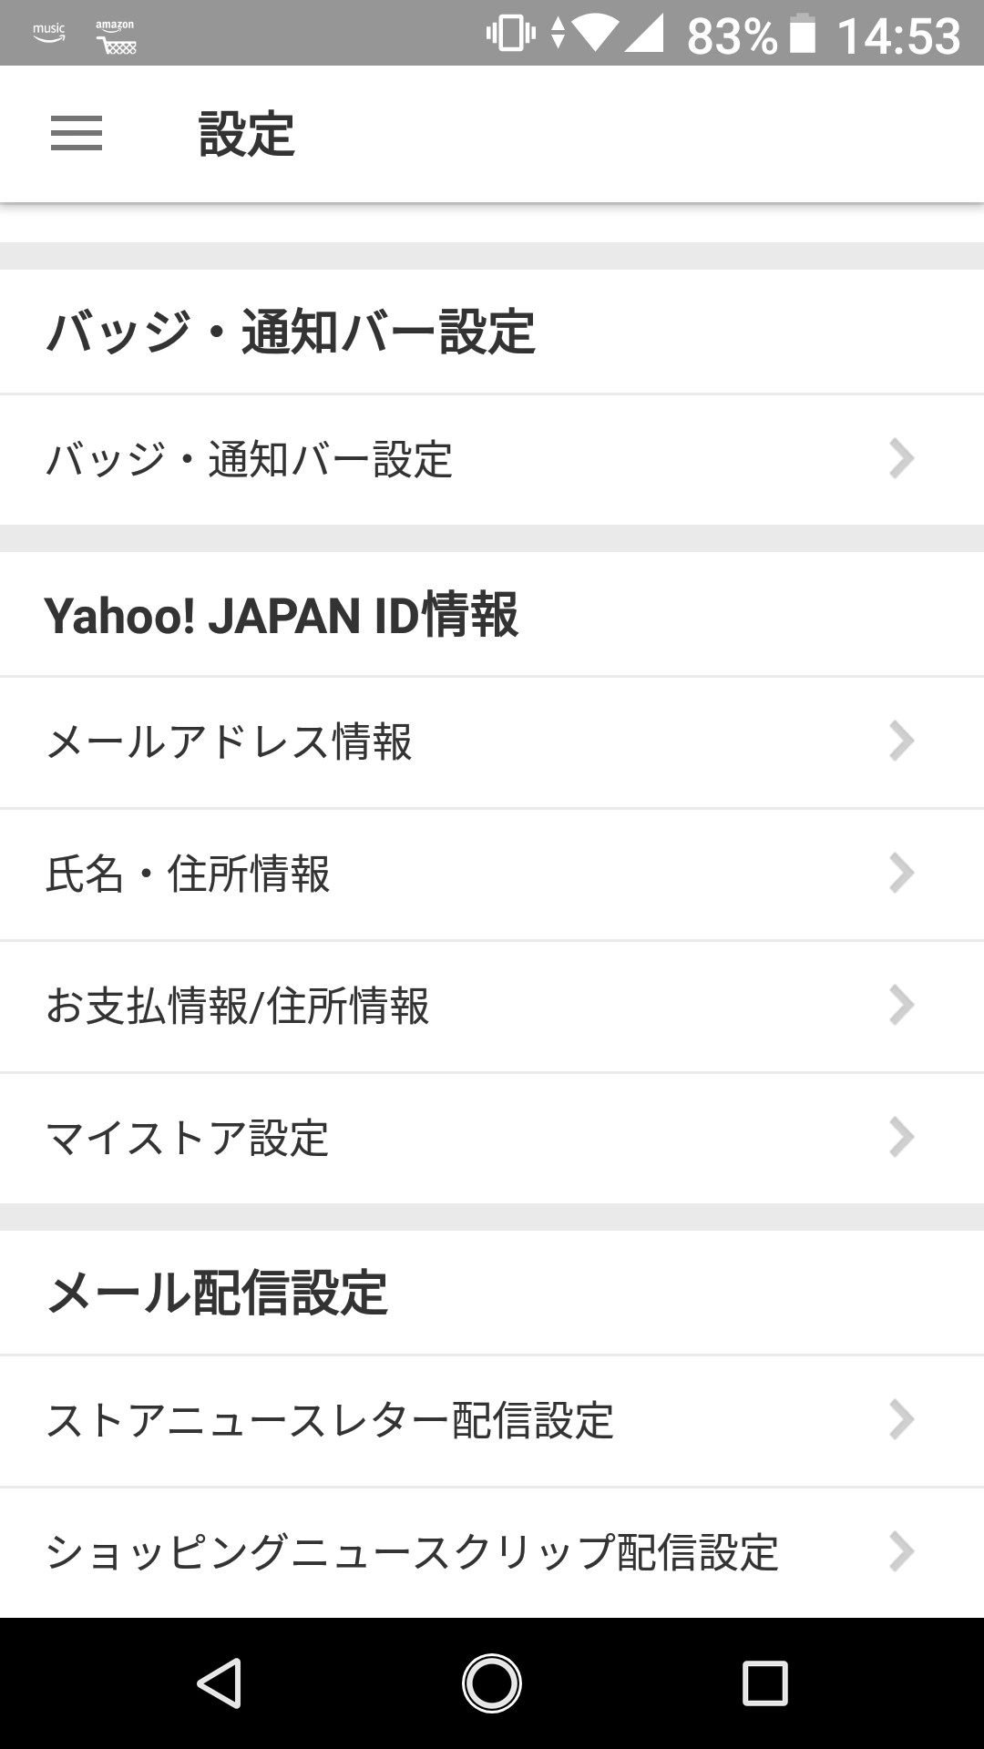Tap chevron next to マイストア設定
The height and width of the screenshot is (1749, 984).
(901, 1138)
